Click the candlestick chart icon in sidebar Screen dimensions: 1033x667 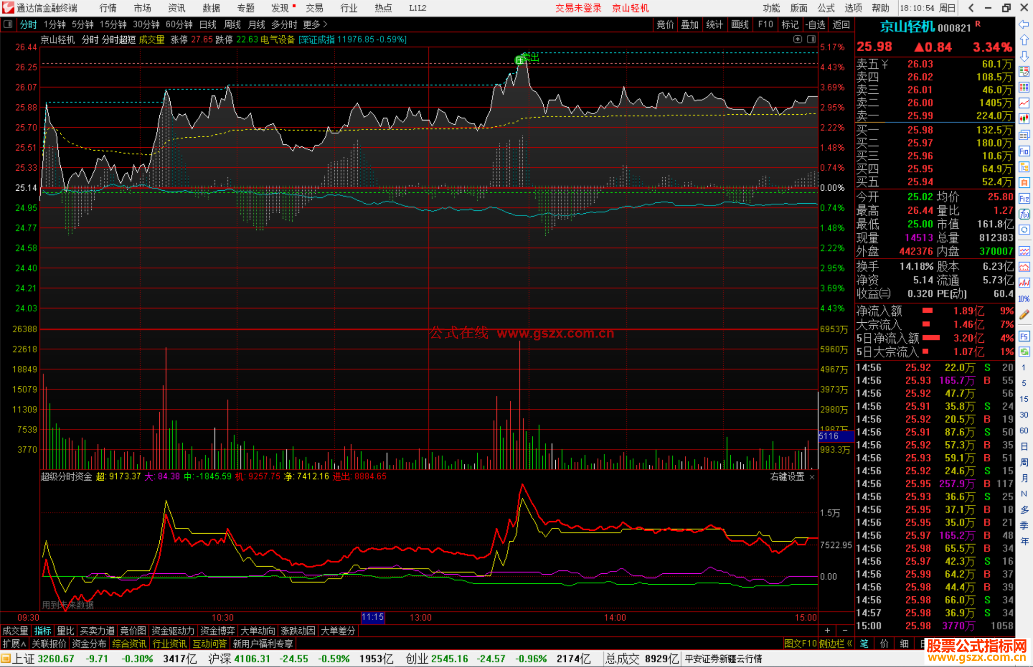coord(1024,119)
